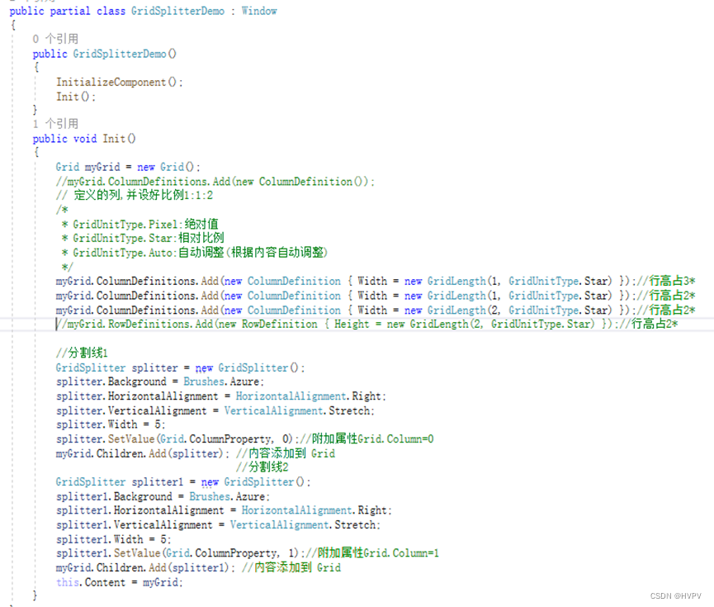Click the commented 'myGrid.RowDefinitions.Add' line
714x607 pixels.
click(x=366, y=324)
